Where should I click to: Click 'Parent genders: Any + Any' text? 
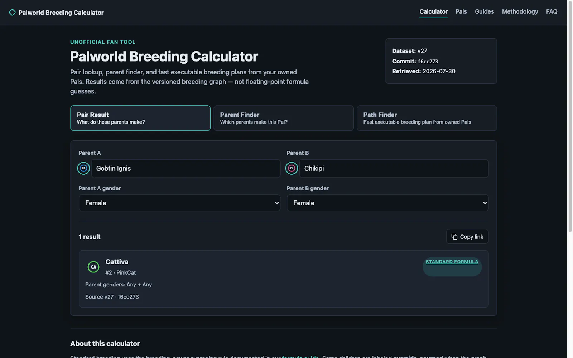[119, 285]
